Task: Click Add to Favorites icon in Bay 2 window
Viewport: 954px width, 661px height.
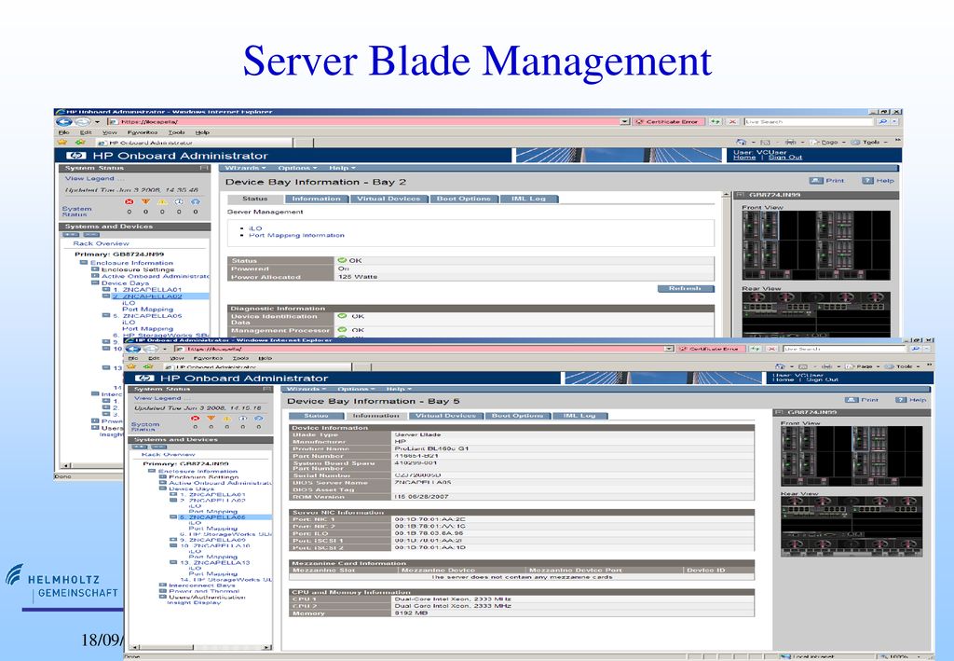Action: (x=80, y=143)
